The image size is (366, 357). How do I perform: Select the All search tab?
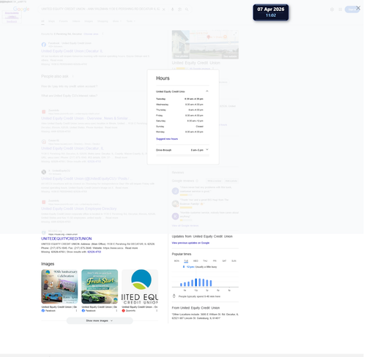42,21
